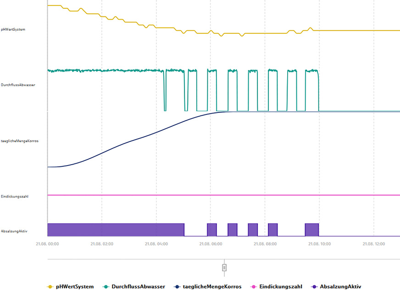Click the 21.08. 06:00 timestamp label
400x290 pixels.
(x=210, y=244)
